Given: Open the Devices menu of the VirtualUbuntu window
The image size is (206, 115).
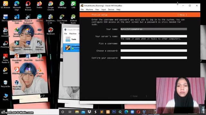Looking at the screenshot, I should tap(111, 10).
